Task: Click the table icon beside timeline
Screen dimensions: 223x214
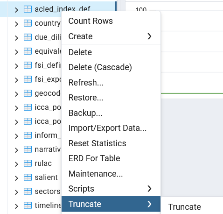Action: click(x=28, y=206)
